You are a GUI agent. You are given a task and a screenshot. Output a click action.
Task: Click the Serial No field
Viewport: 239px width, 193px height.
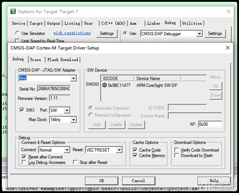[54, 88]
